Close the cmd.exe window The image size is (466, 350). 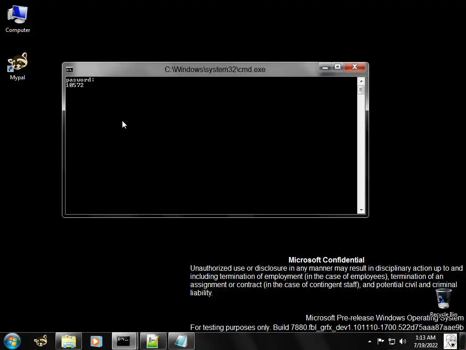(355, 67)
